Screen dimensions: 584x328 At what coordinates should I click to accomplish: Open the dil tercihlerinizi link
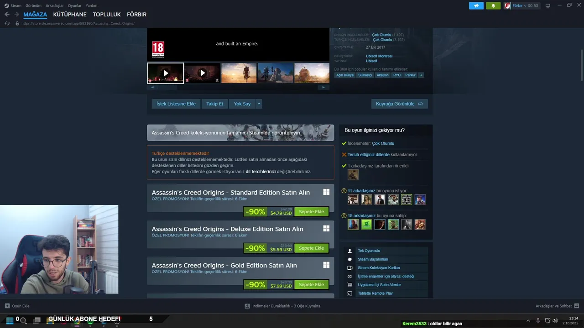[261, 171]
